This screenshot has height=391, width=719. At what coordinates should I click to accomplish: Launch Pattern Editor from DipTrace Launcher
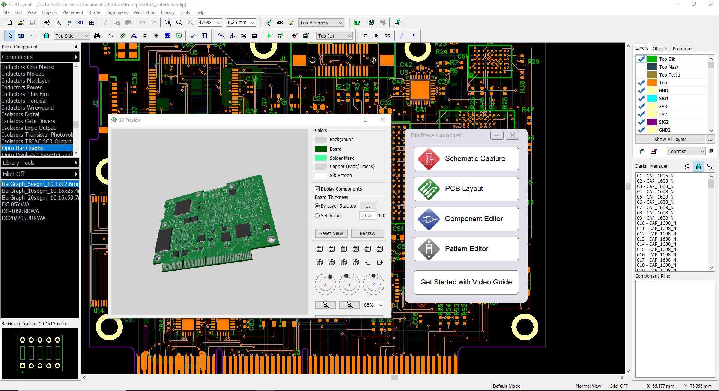pos(465,249)
